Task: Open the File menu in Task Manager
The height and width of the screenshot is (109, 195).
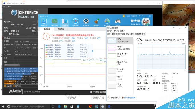Action: coord(110,31)
